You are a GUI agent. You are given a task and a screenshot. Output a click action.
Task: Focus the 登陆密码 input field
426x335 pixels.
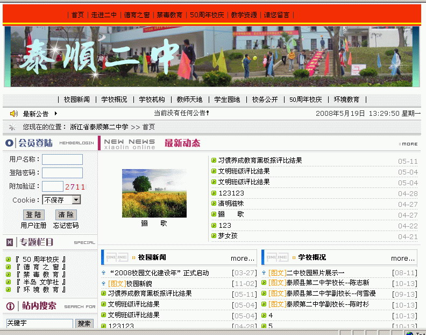(x=62, y=173)
